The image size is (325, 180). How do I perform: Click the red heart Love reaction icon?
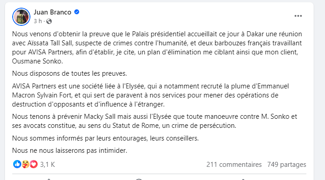point(34,164)
